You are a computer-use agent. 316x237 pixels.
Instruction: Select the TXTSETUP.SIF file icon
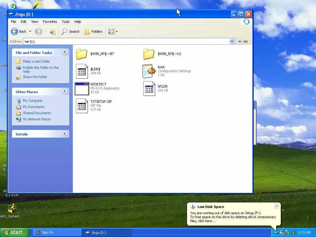tap(82, 106)
